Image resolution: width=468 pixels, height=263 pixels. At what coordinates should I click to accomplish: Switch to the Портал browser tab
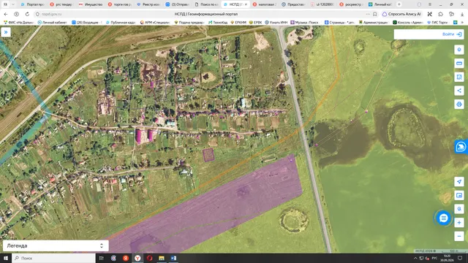[33, 4]
